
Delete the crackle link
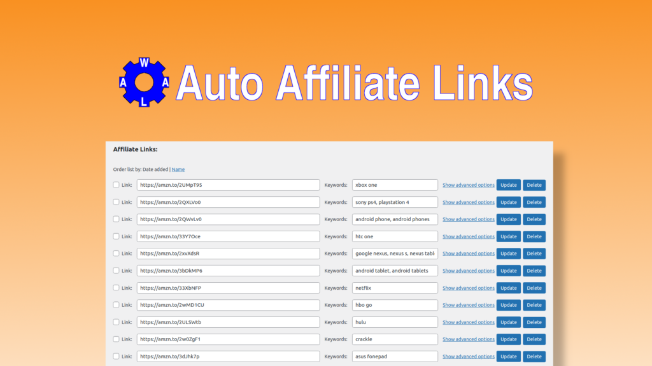534,339
